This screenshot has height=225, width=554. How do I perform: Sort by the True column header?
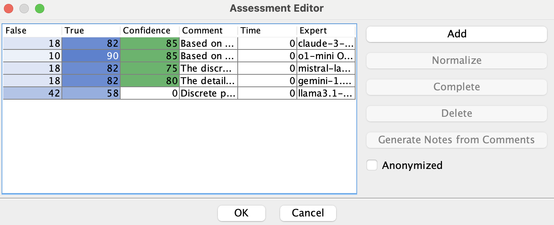coord(91,31)
